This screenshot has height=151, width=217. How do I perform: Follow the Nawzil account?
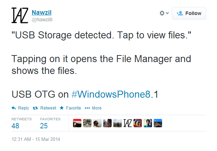click(x=189, y=13)
